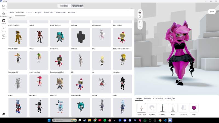Viewport: 219px width, 123px height.
Task: Click the undo arrow in avatar preview
Action: point(140,22)
